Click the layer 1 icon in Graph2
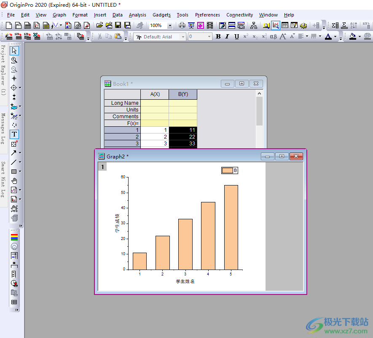The height and width of the screenshot is (338, 373). point(102,167)
